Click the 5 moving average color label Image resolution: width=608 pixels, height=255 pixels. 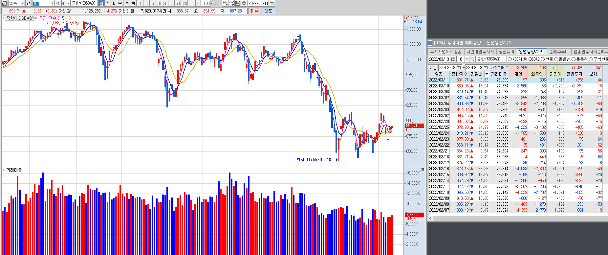click(x=63, y=18)
